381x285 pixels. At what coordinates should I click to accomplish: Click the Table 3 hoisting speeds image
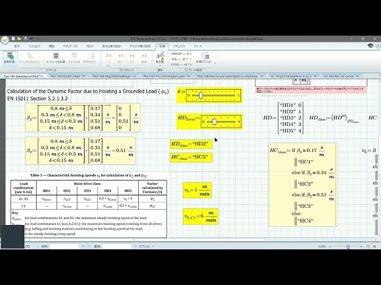point(89,206)
